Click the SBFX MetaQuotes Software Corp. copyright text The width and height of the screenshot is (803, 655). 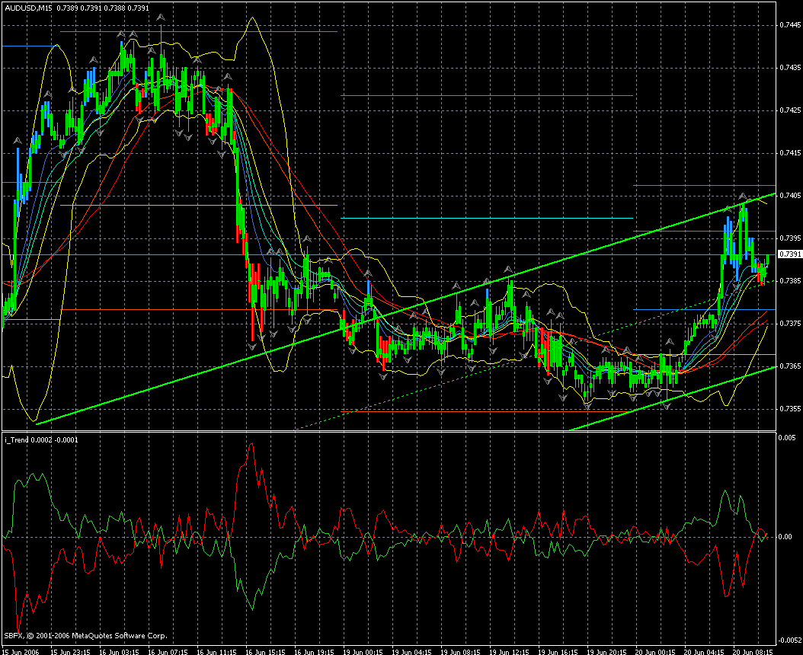85,635
